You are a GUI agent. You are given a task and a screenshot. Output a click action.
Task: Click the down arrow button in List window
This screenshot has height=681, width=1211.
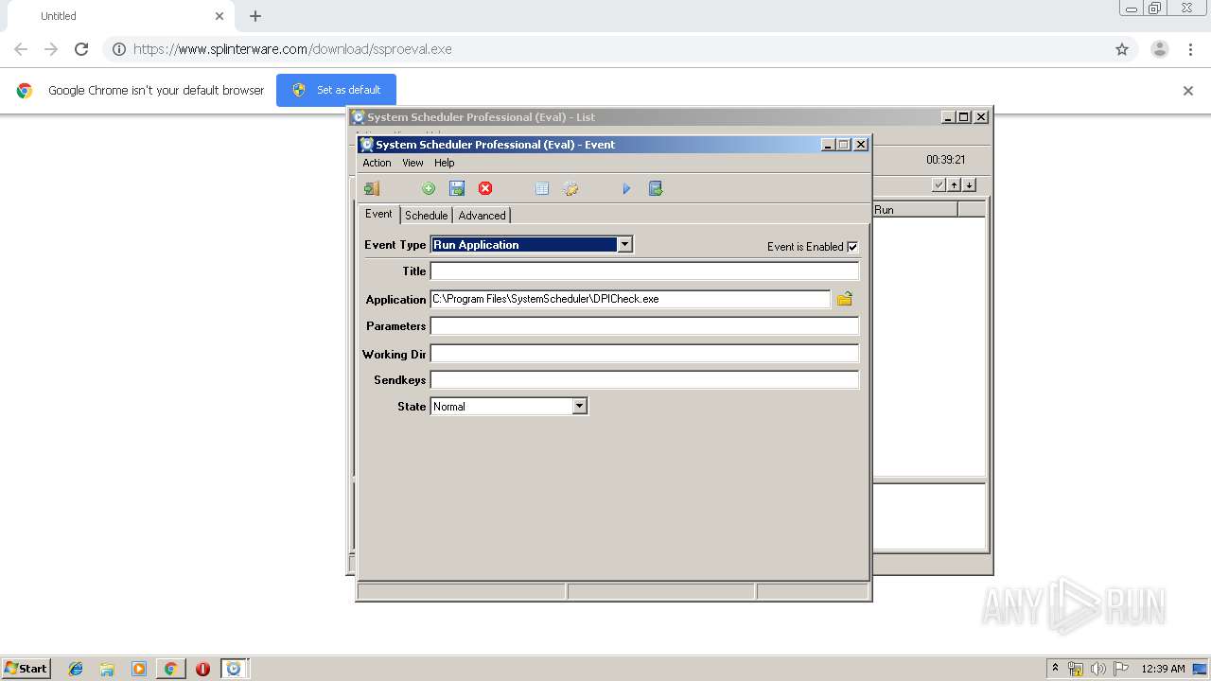coord(969,184)
